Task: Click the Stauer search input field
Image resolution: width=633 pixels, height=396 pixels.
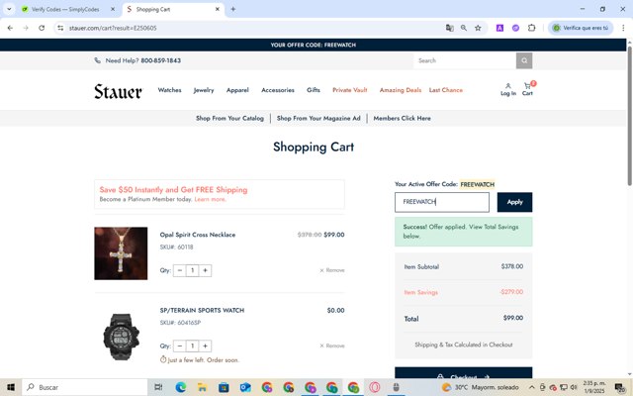Action: point(465,60)
